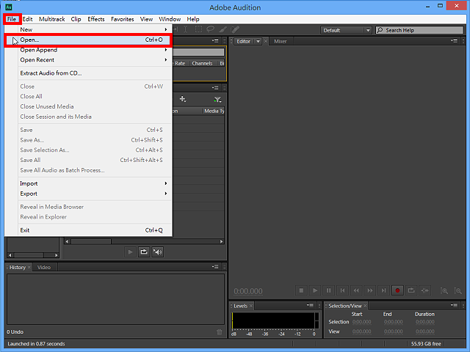Start recording with the red Record button
The width and height of the screenshot is (470, 352).
click(x=397, y=290)
